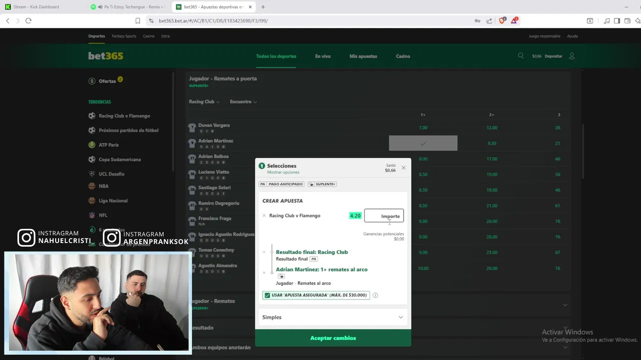The height and width of the screenshot is (360, 641).
Task: Open Casino tab in main navigation
Action: click(403, 56)
